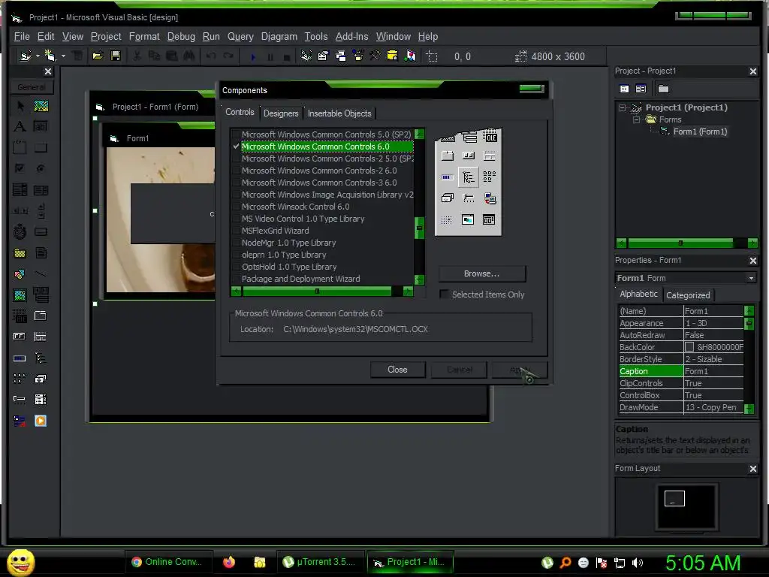Open the Menu Editor from the toolbar
This screenshot has height=577, width=769.
77,56
